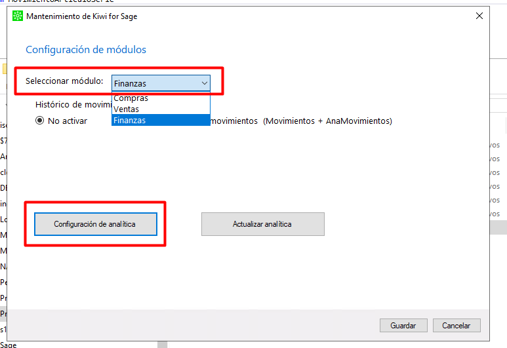This screenshot has height=348, width=507.
Task: Click the Mantenimiento de Kiwi for Sage title
Action: tap(81, 16)
